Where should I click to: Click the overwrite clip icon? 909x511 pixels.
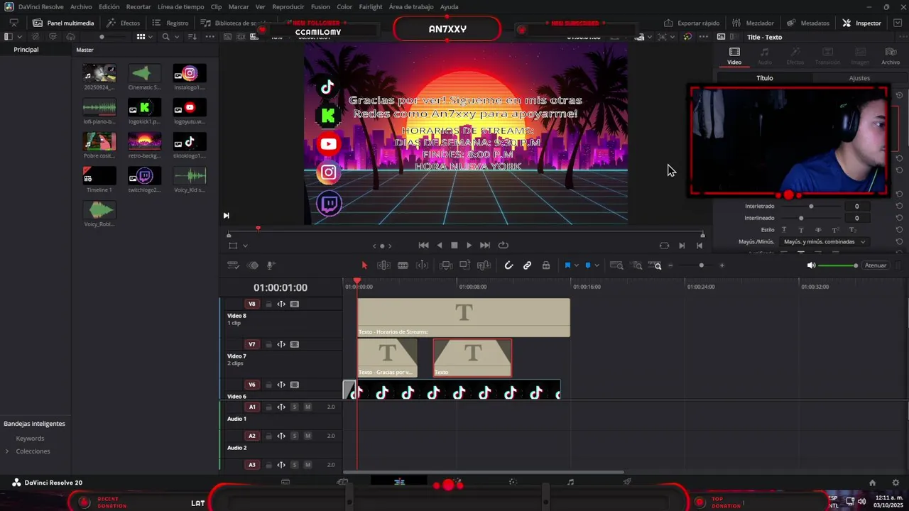tap(464, 265)
